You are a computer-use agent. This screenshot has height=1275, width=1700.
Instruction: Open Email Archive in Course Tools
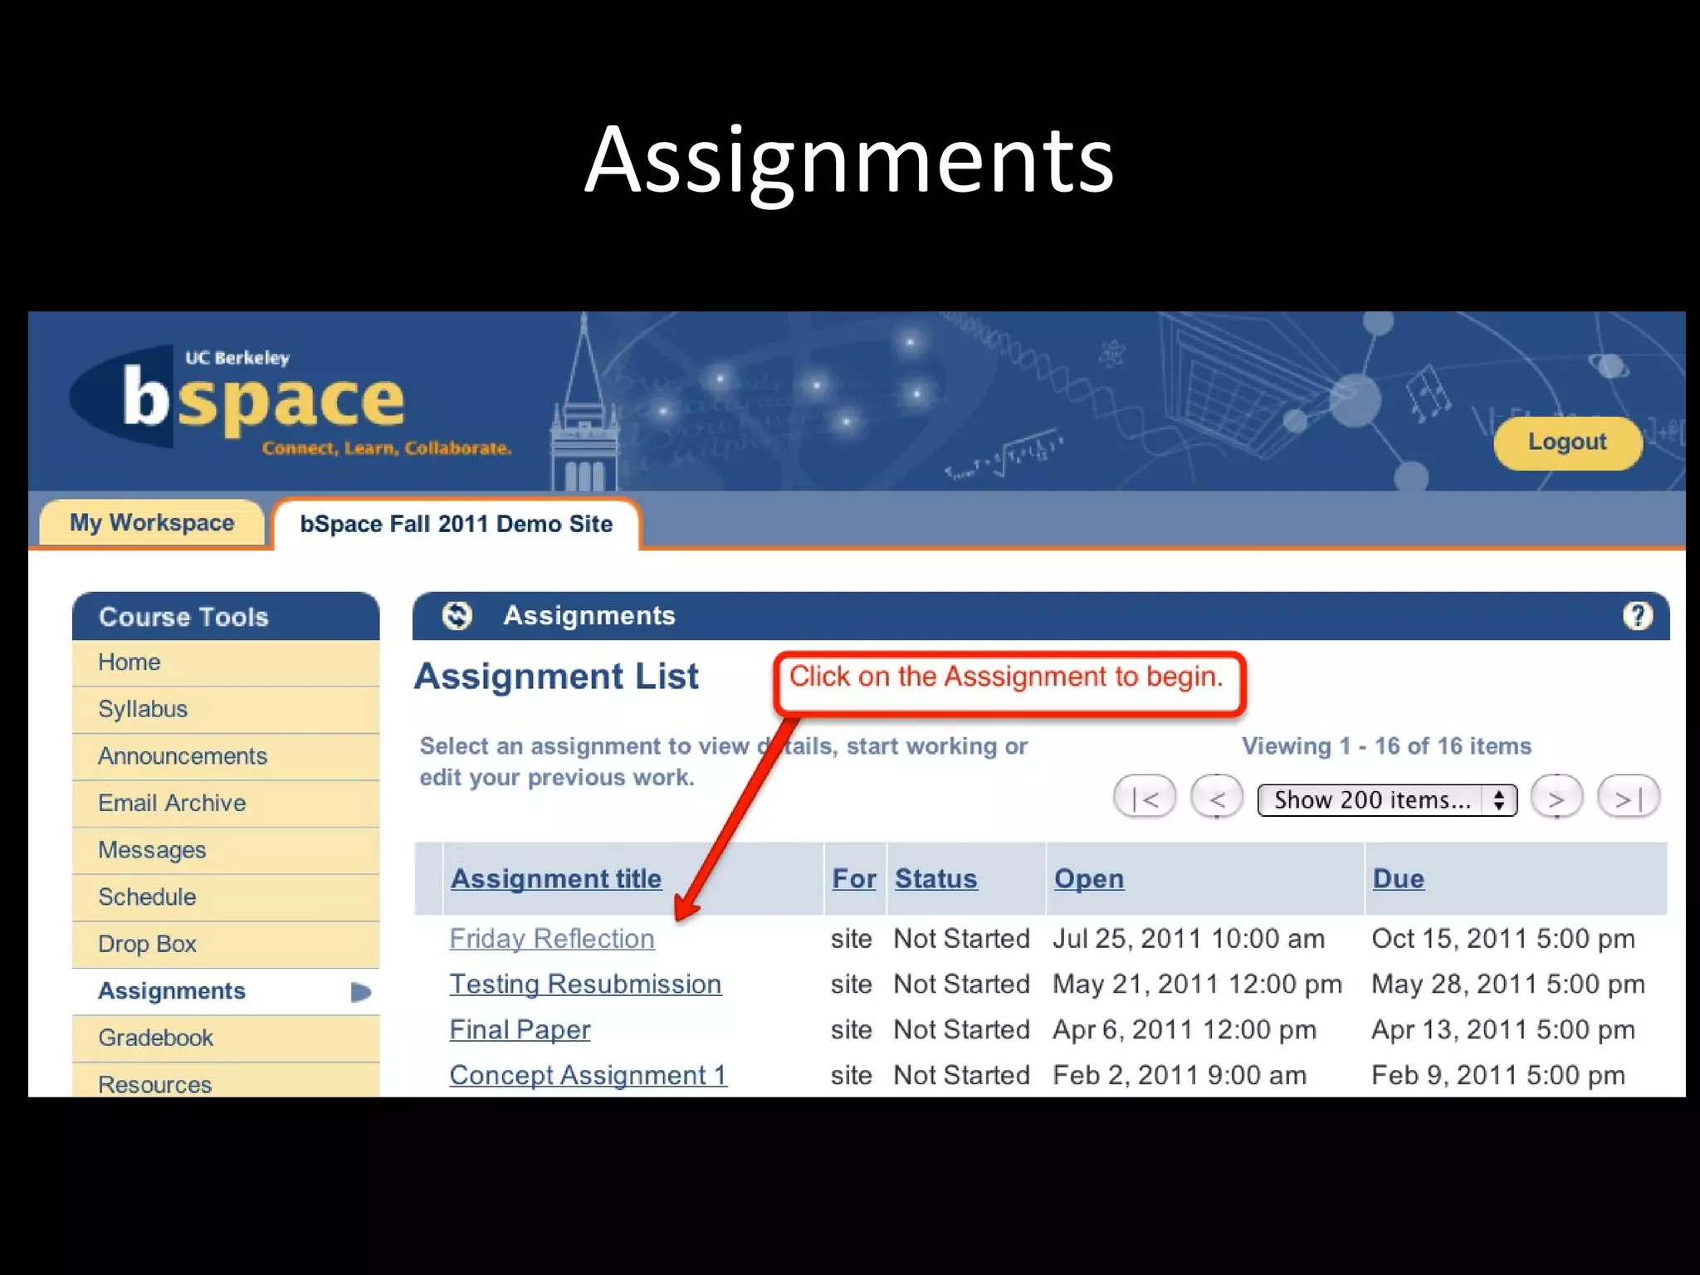pos(226,804)
